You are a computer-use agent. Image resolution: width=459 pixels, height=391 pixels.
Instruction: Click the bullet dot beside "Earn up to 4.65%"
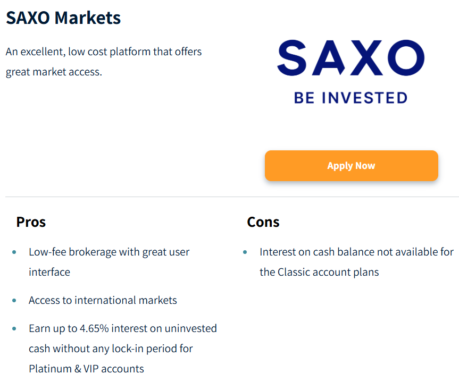click(14, 329)
